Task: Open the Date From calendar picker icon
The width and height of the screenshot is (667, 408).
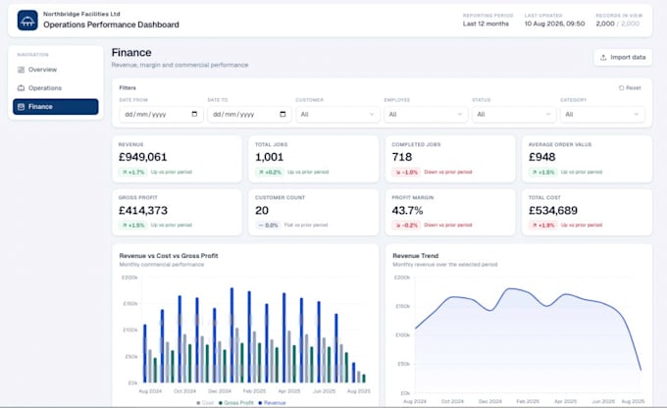Action: tap(194, 114)
